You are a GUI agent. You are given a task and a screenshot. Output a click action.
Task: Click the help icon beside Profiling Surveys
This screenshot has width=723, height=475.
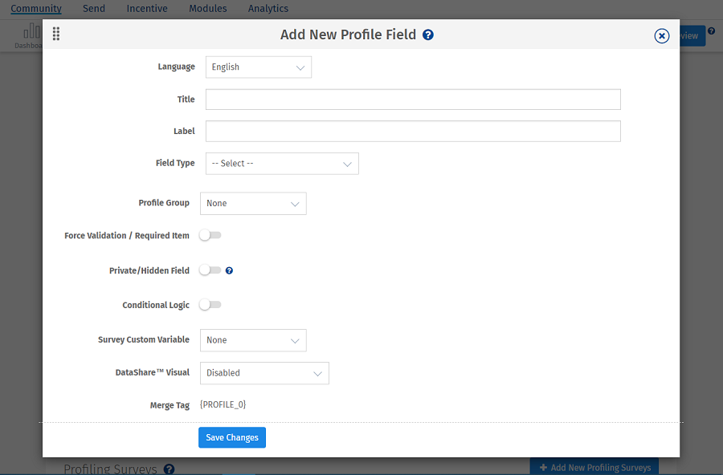[169, 469]
